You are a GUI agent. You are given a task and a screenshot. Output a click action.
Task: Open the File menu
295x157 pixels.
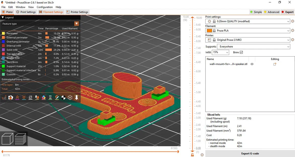pyautogui.click(x=3, y=7)
